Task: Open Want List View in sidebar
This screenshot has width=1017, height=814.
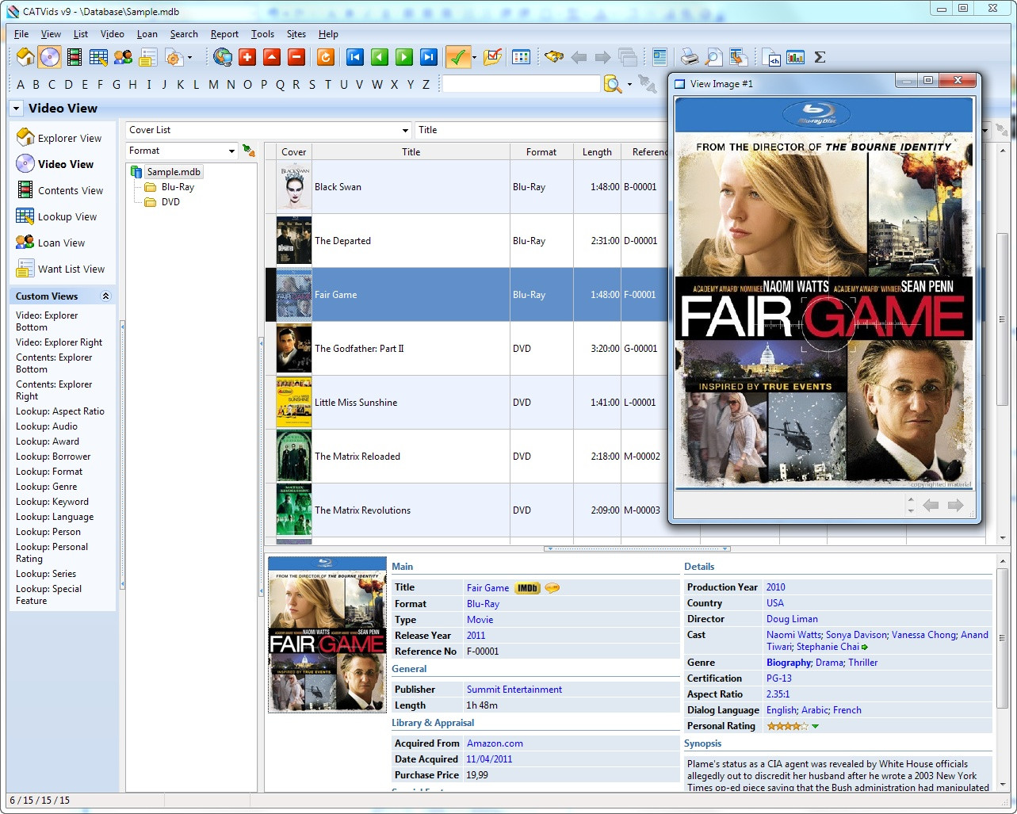Action: click(x=61, y=269)
